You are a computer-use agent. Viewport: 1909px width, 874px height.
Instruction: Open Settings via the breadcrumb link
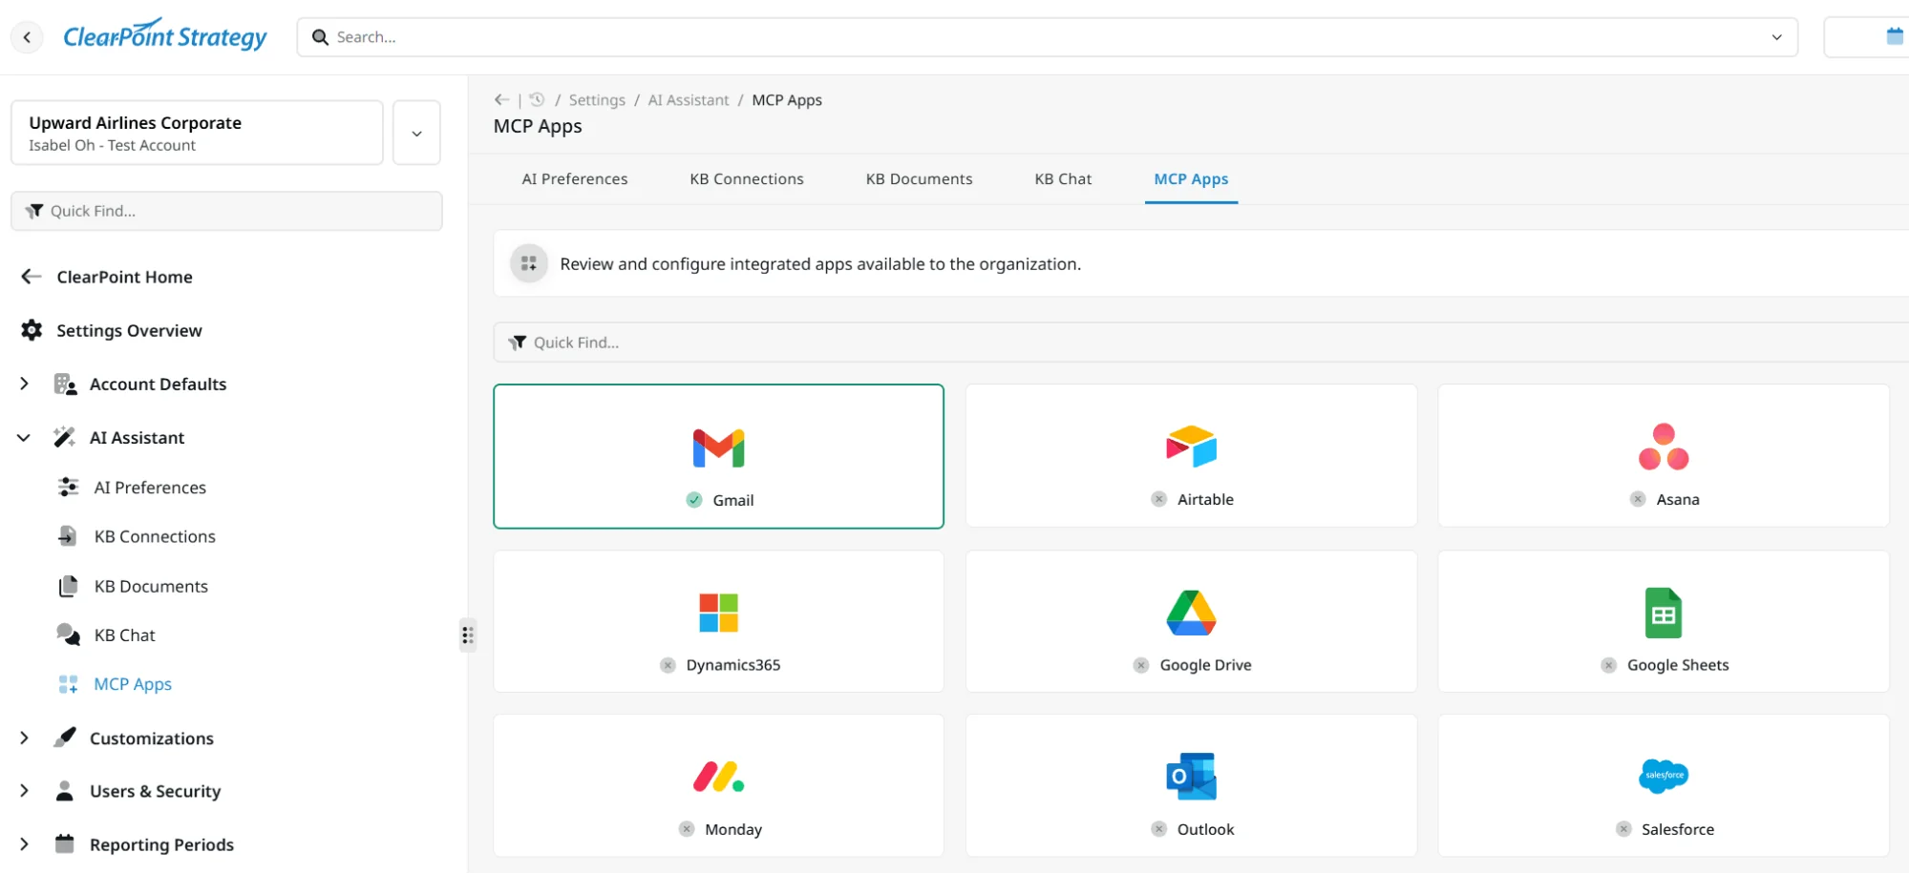pyautogui.click(x=596, y=99)
